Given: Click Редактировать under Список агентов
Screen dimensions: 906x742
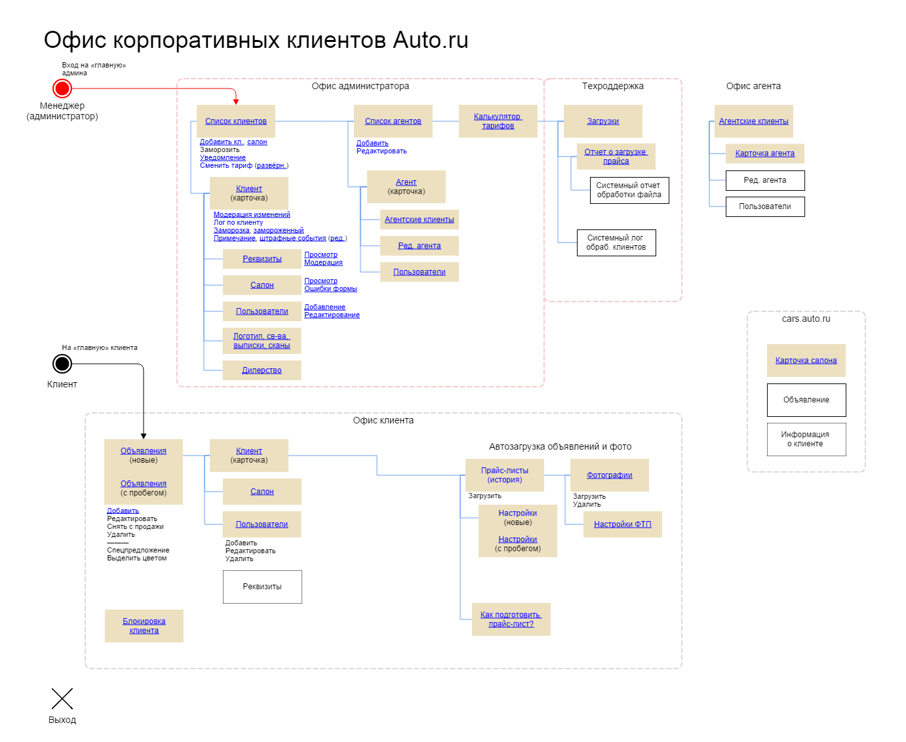Looking at the screenshot, I should [x=382, y=151].
